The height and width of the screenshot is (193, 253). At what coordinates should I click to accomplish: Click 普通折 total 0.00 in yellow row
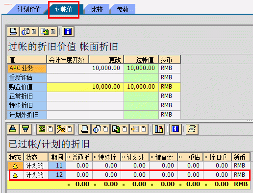79,184
